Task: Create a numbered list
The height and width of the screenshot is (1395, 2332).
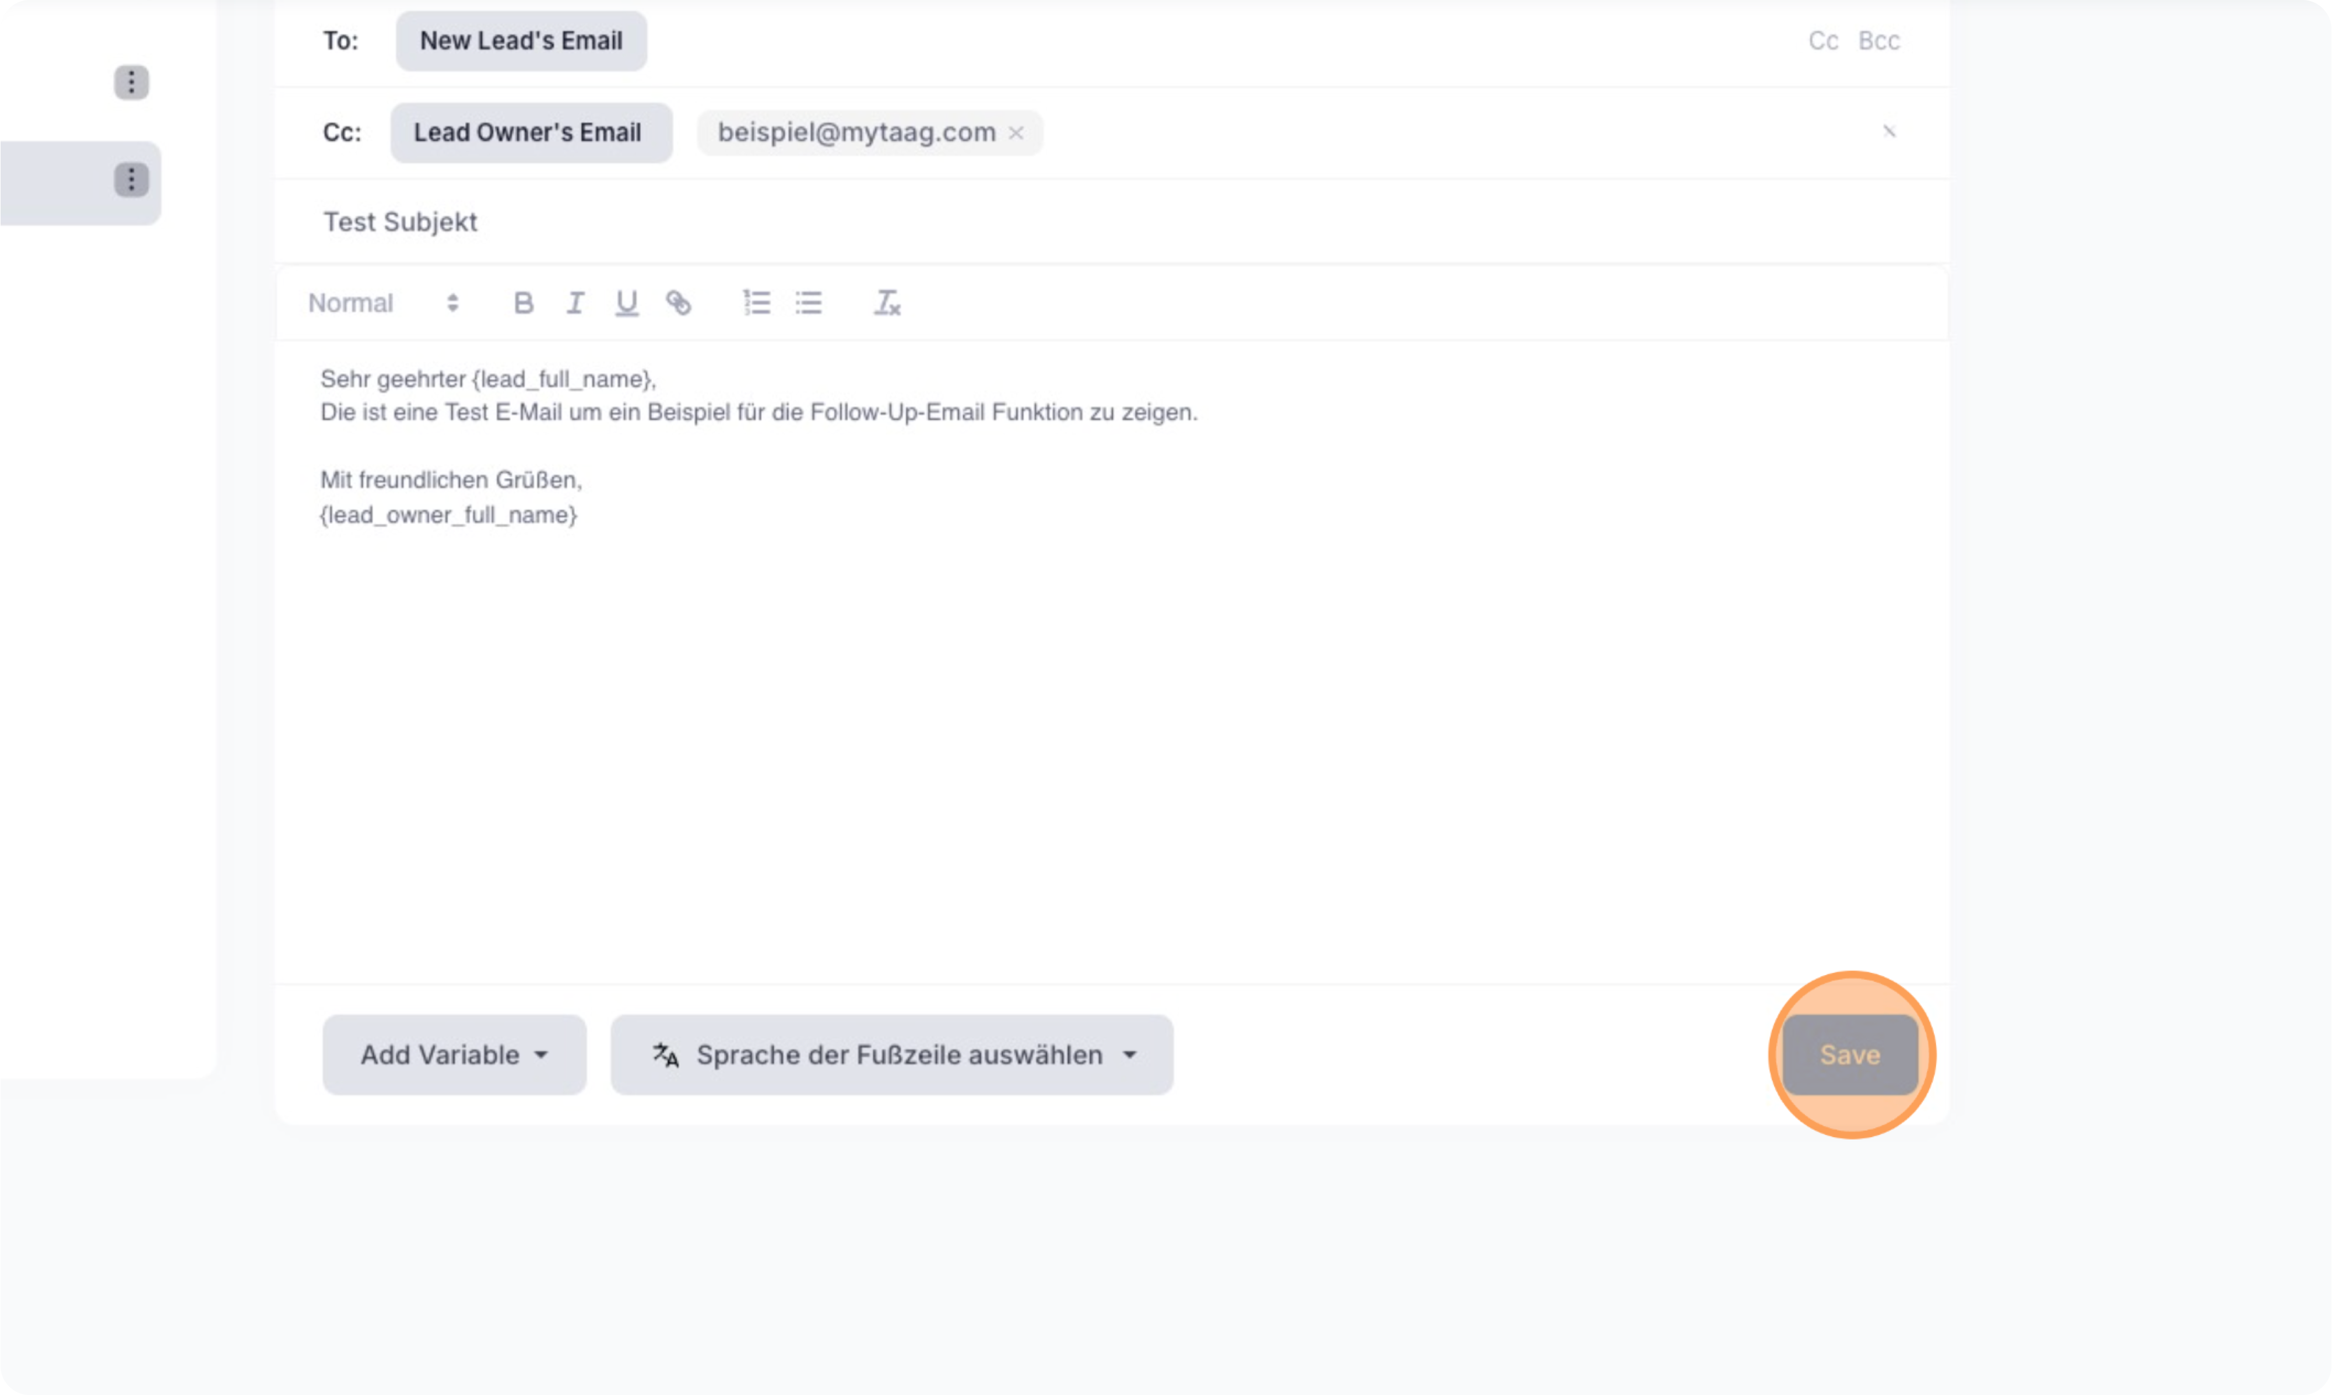Action: click(x=756, y=303)
